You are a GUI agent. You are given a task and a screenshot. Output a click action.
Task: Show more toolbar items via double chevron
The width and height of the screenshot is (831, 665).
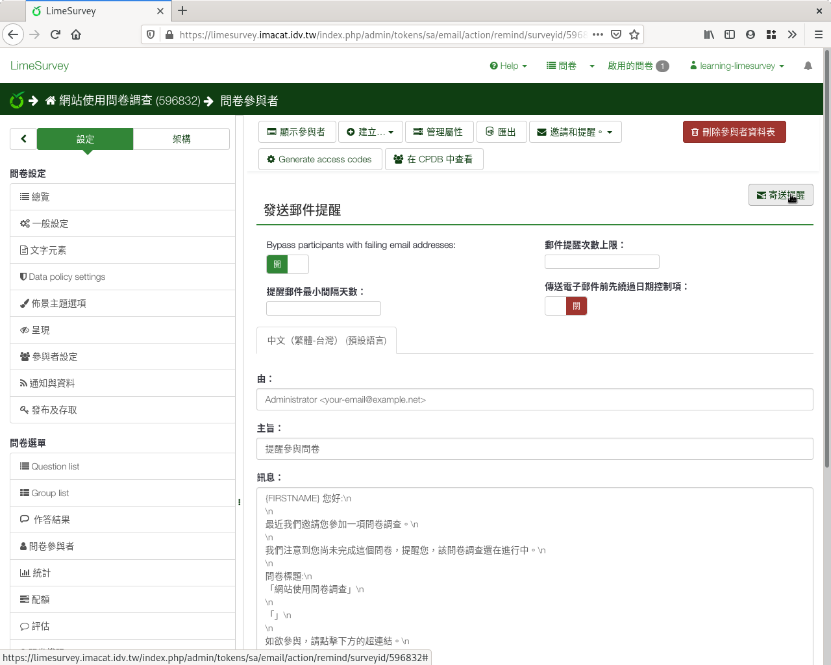[792, 34]
